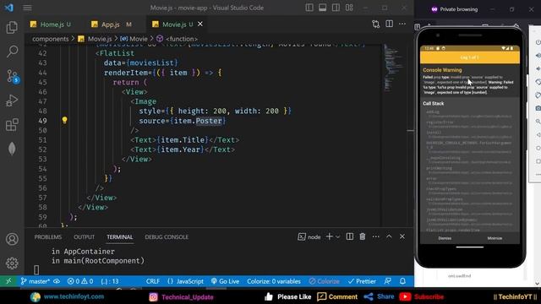This screenshot has height=304, width=541.
Task: Open the Search view in activity bar
Action: (x=12, y=52)
